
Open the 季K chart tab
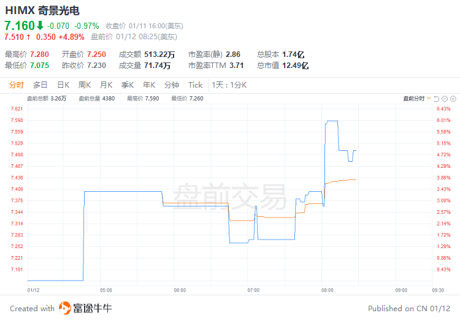point(128,85)
